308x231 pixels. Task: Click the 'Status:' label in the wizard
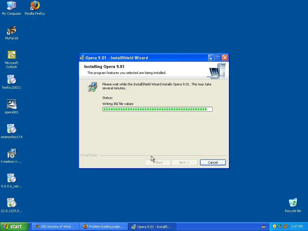(107, 98)
